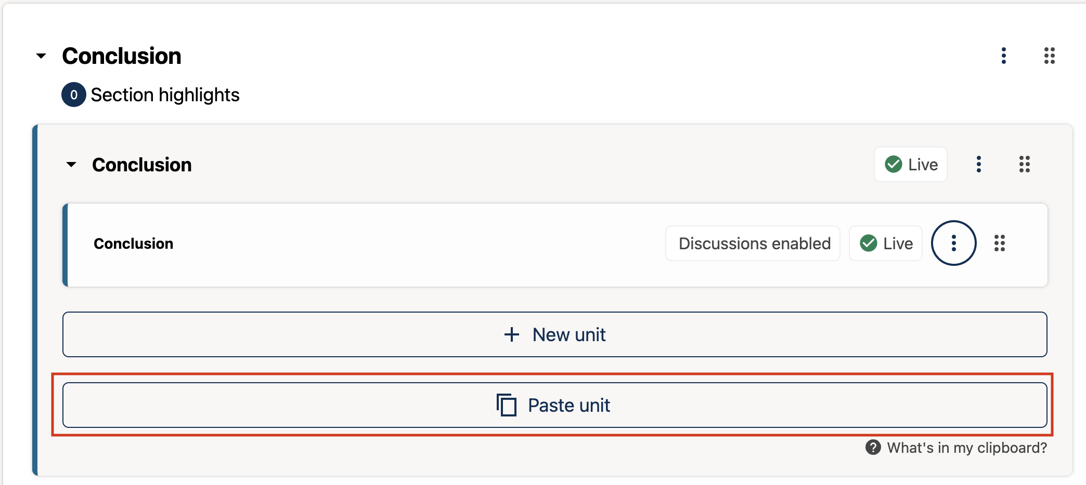
Task: Open the Conclusion section options menu
Action: click(x=1003, y=56)
